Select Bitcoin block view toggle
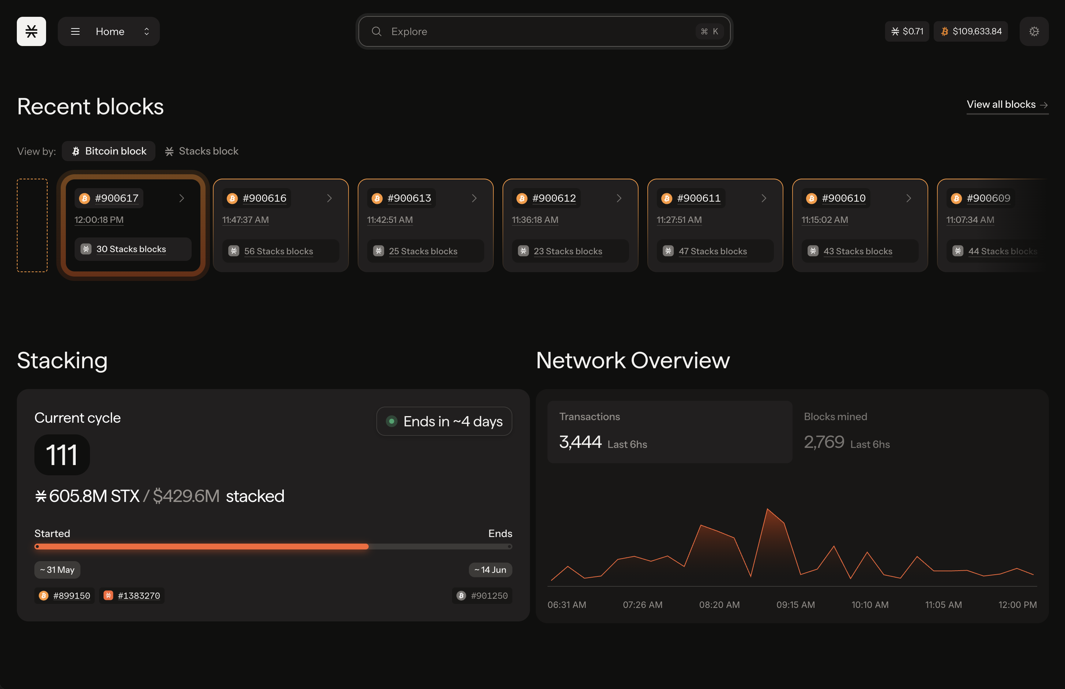This screenshot has width=1065, height=689. coord(109,151)
